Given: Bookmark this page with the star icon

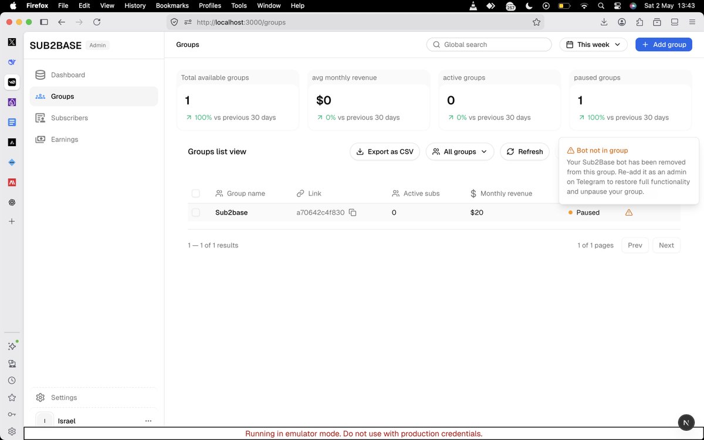Looking at the screenshot, I should [x=536, y=22].
